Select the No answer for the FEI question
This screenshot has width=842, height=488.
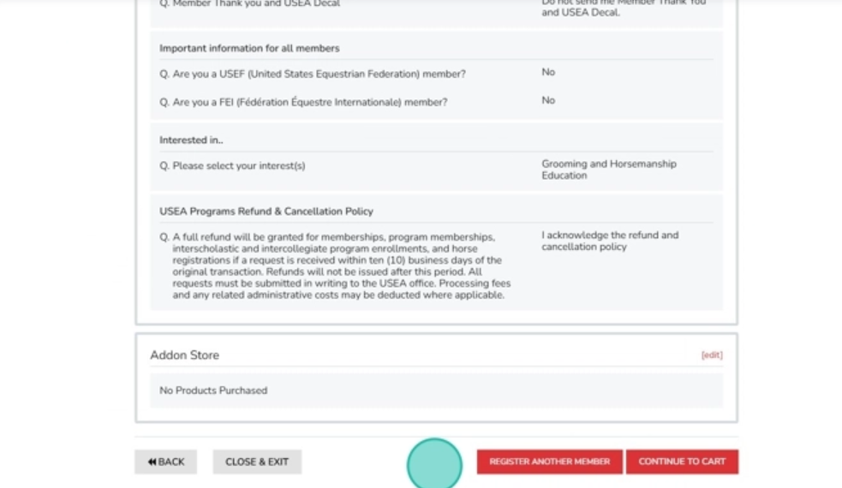[x=548, y=101]
